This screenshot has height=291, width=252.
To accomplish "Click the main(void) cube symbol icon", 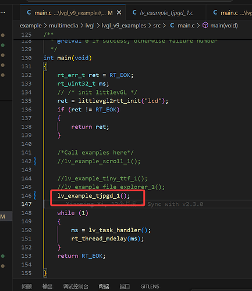I will [205, 25].
